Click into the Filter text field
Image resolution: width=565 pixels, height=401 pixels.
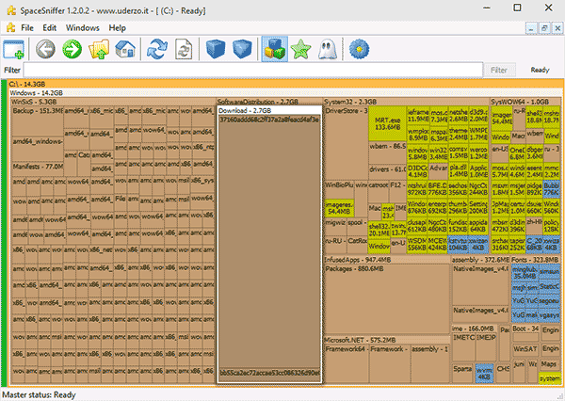(254, 70)
